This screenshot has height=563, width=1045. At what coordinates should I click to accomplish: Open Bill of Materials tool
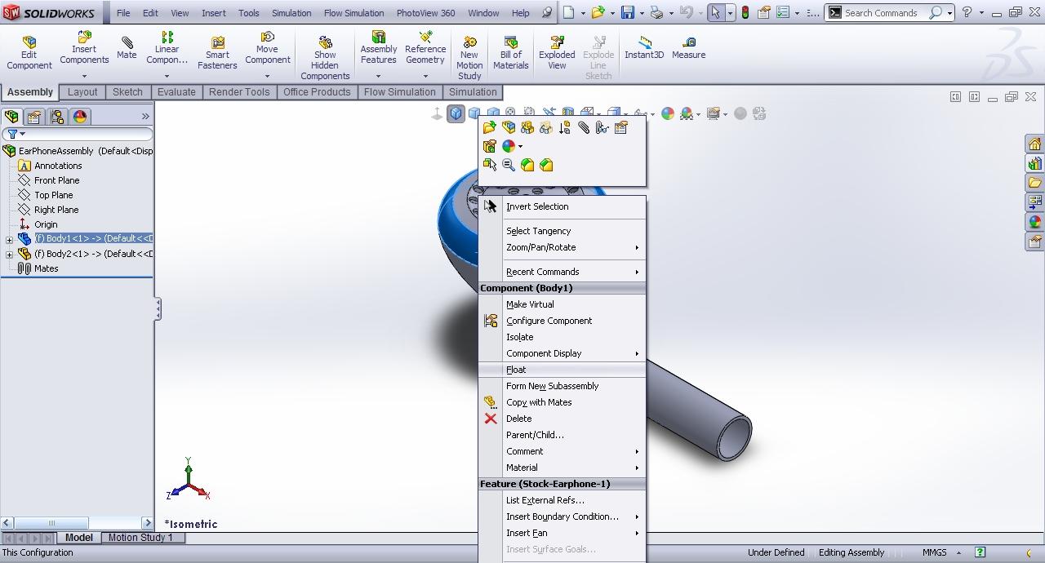point(511,53)
